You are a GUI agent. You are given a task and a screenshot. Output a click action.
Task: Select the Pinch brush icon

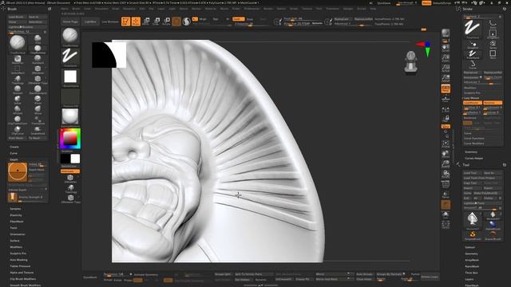click(x=38, y=100)
